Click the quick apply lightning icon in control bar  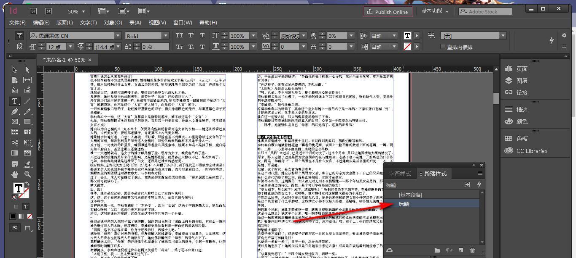tap(551, 40)
